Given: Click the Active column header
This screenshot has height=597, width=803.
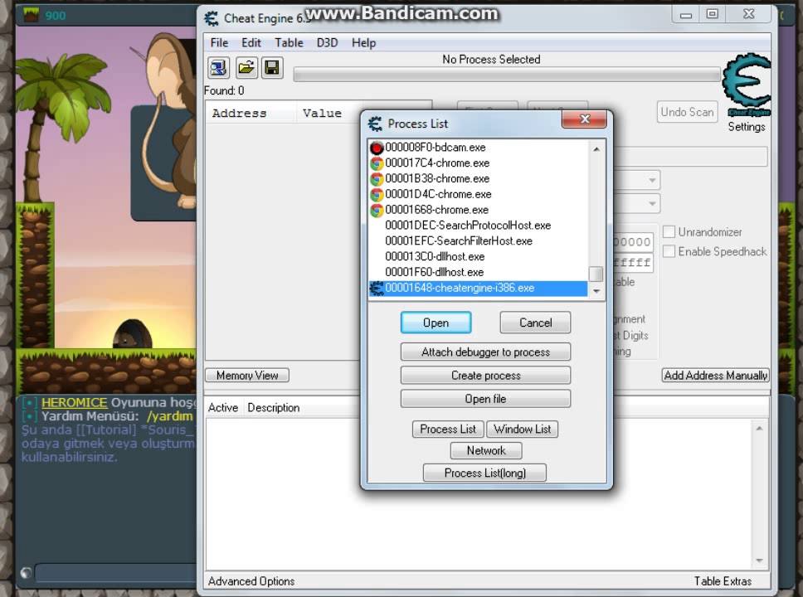Looking at the screenshot, I should pos(223,408).
